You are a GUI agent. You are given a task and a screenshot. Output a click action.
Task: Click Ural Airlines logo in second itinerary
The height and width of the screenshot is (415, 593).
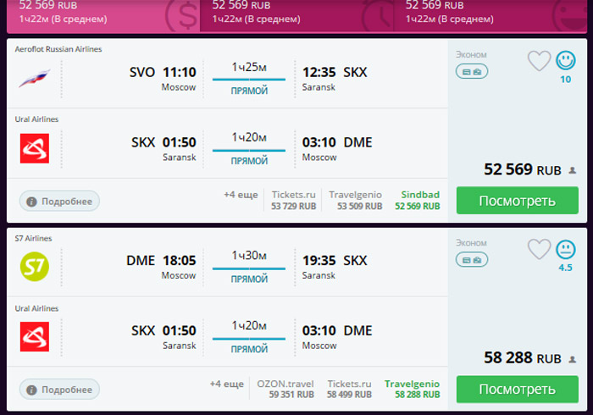(35, 336)
